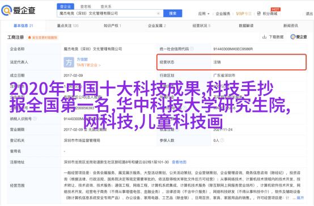Click the 下载数据 text button
Image resolution: width=314 pixels, height=206 pixels.
[x=276, y=37]
